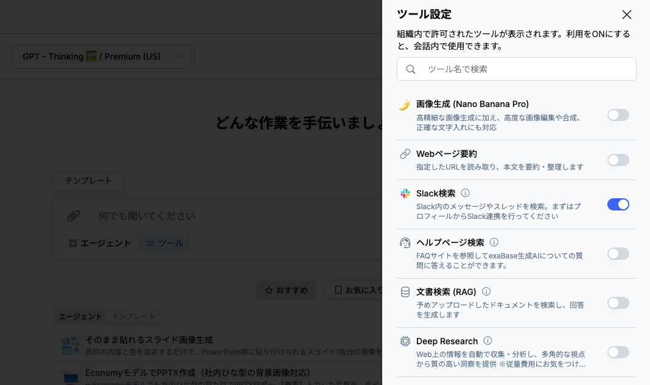Click the banana icon for image generation
The width and height of the screenshot is (650, 385).
pos(405,105)
